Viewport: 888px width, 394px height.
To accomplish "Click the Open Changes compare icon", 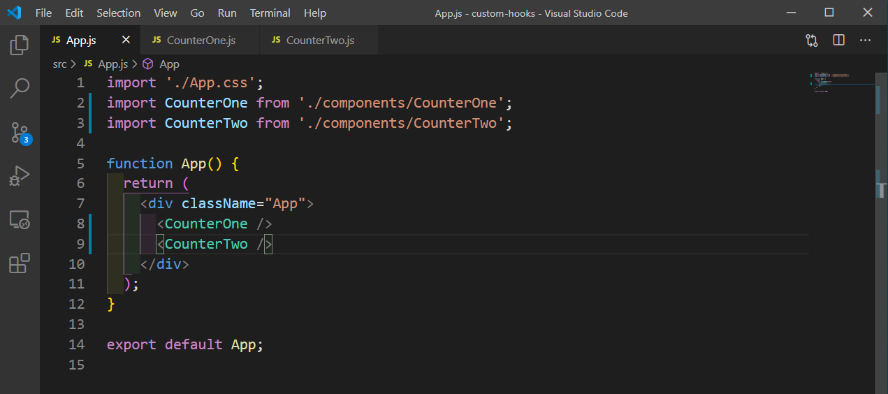I will click(812, 41).
